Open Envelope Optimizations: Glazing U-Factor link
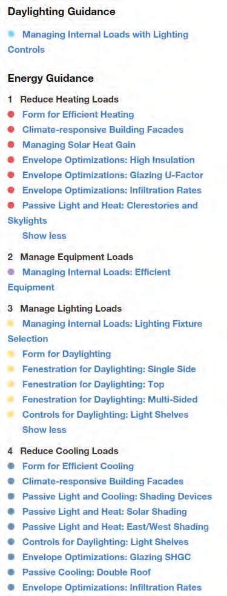The width and height of the screenshot is (227, 596). click(113, 175)
